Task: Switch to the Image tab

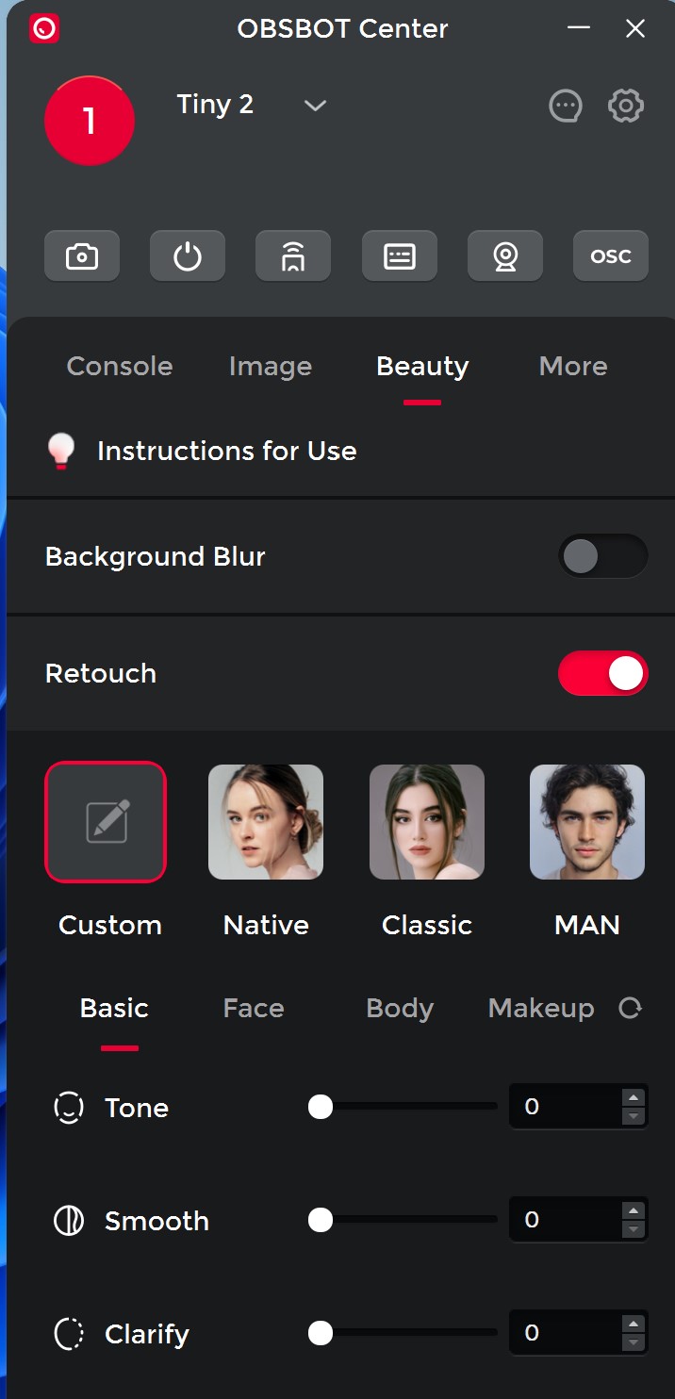Action: click(x=270, y=366)
